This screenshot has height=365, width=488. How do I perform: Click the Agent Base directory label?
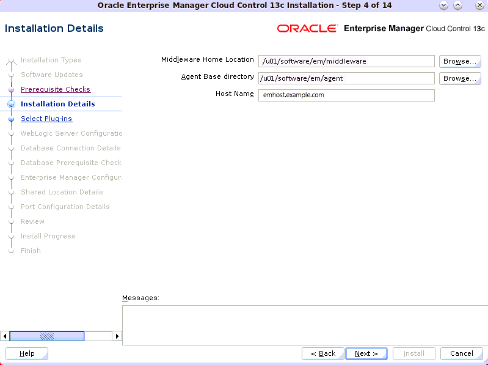[x=217, y=76]
